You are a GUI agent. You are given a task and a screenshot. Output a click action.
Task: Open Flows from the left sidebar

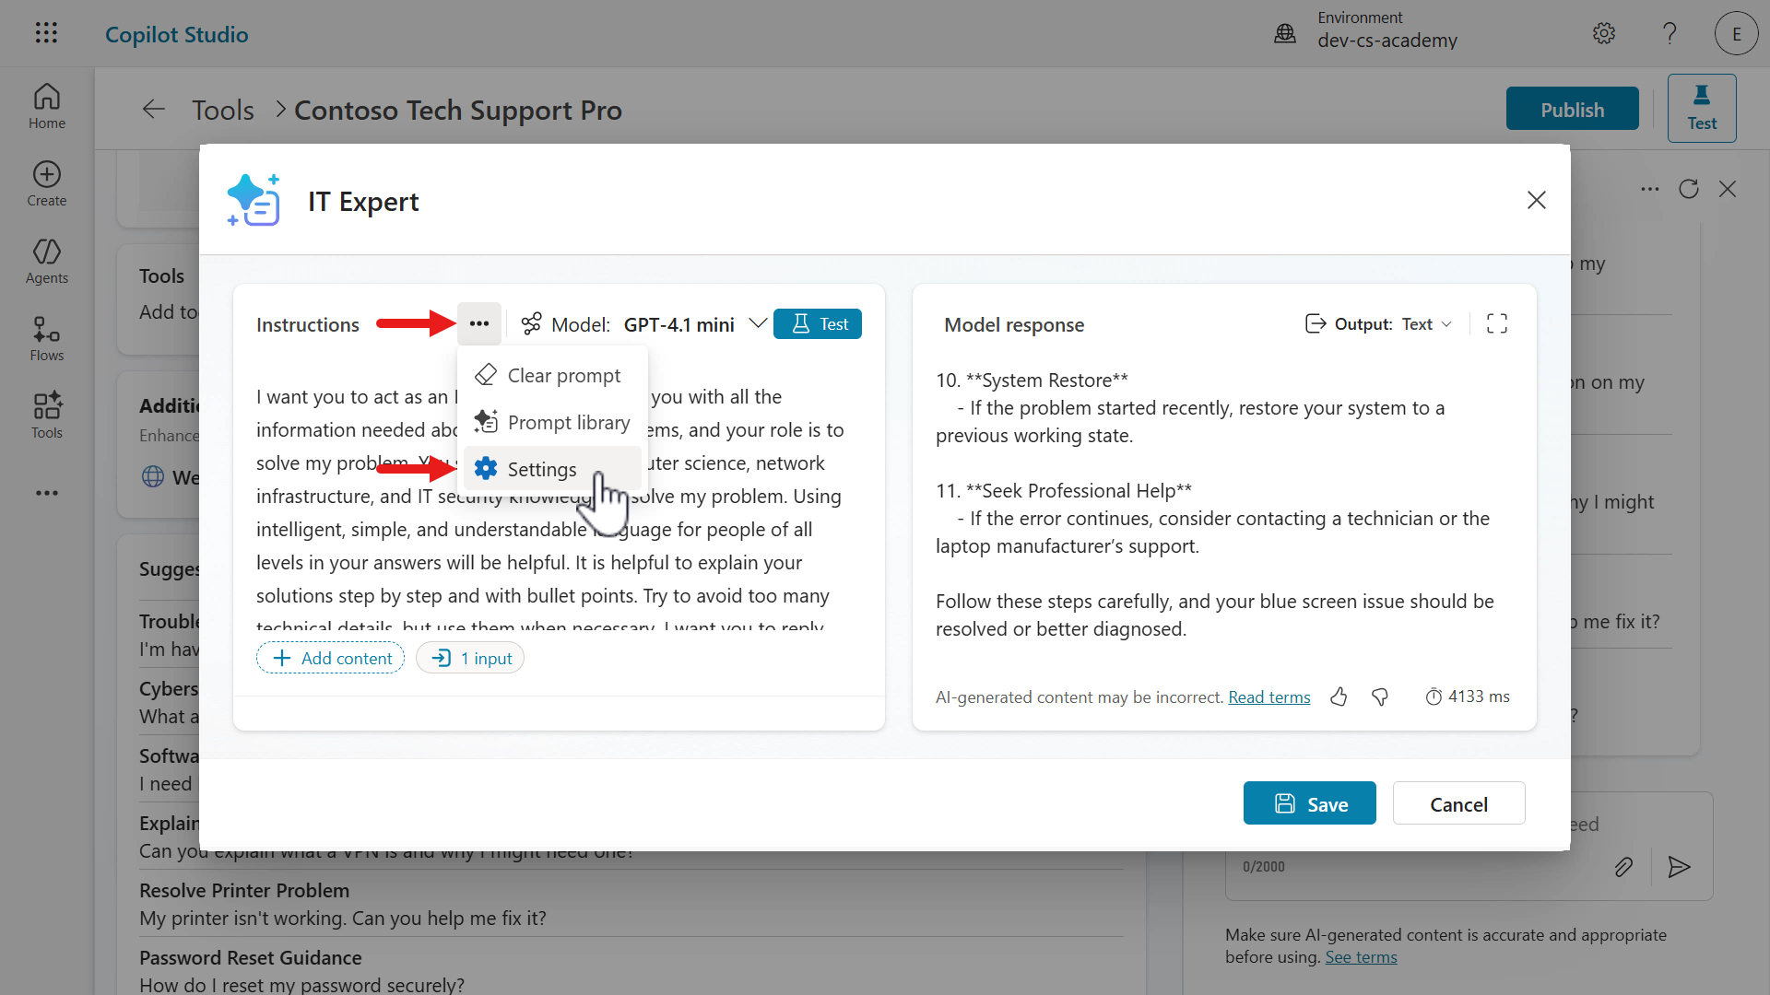click(x=46, y=339)
